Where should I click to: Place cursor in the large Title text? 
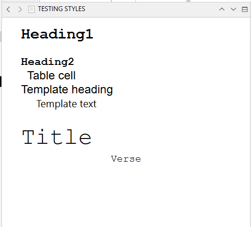[57, 137]
